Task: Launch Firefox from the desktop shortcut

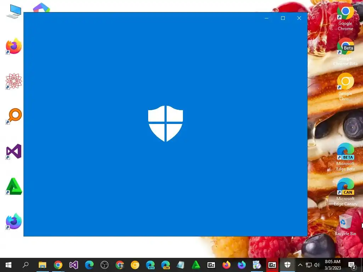Action: (x=14, y=46)
